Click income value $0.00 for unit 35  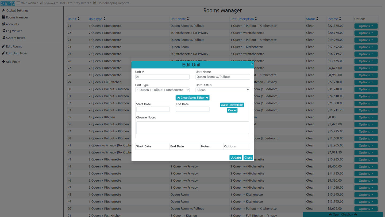pos(331,117)
